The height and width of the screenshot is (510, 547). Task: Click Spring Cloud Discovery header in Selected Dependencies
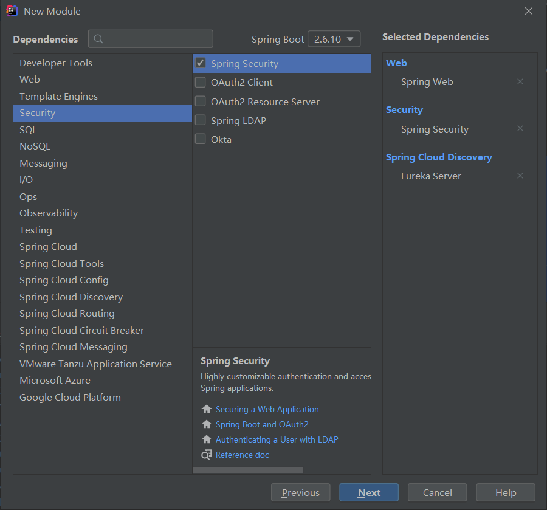click(x=439, y=157)
